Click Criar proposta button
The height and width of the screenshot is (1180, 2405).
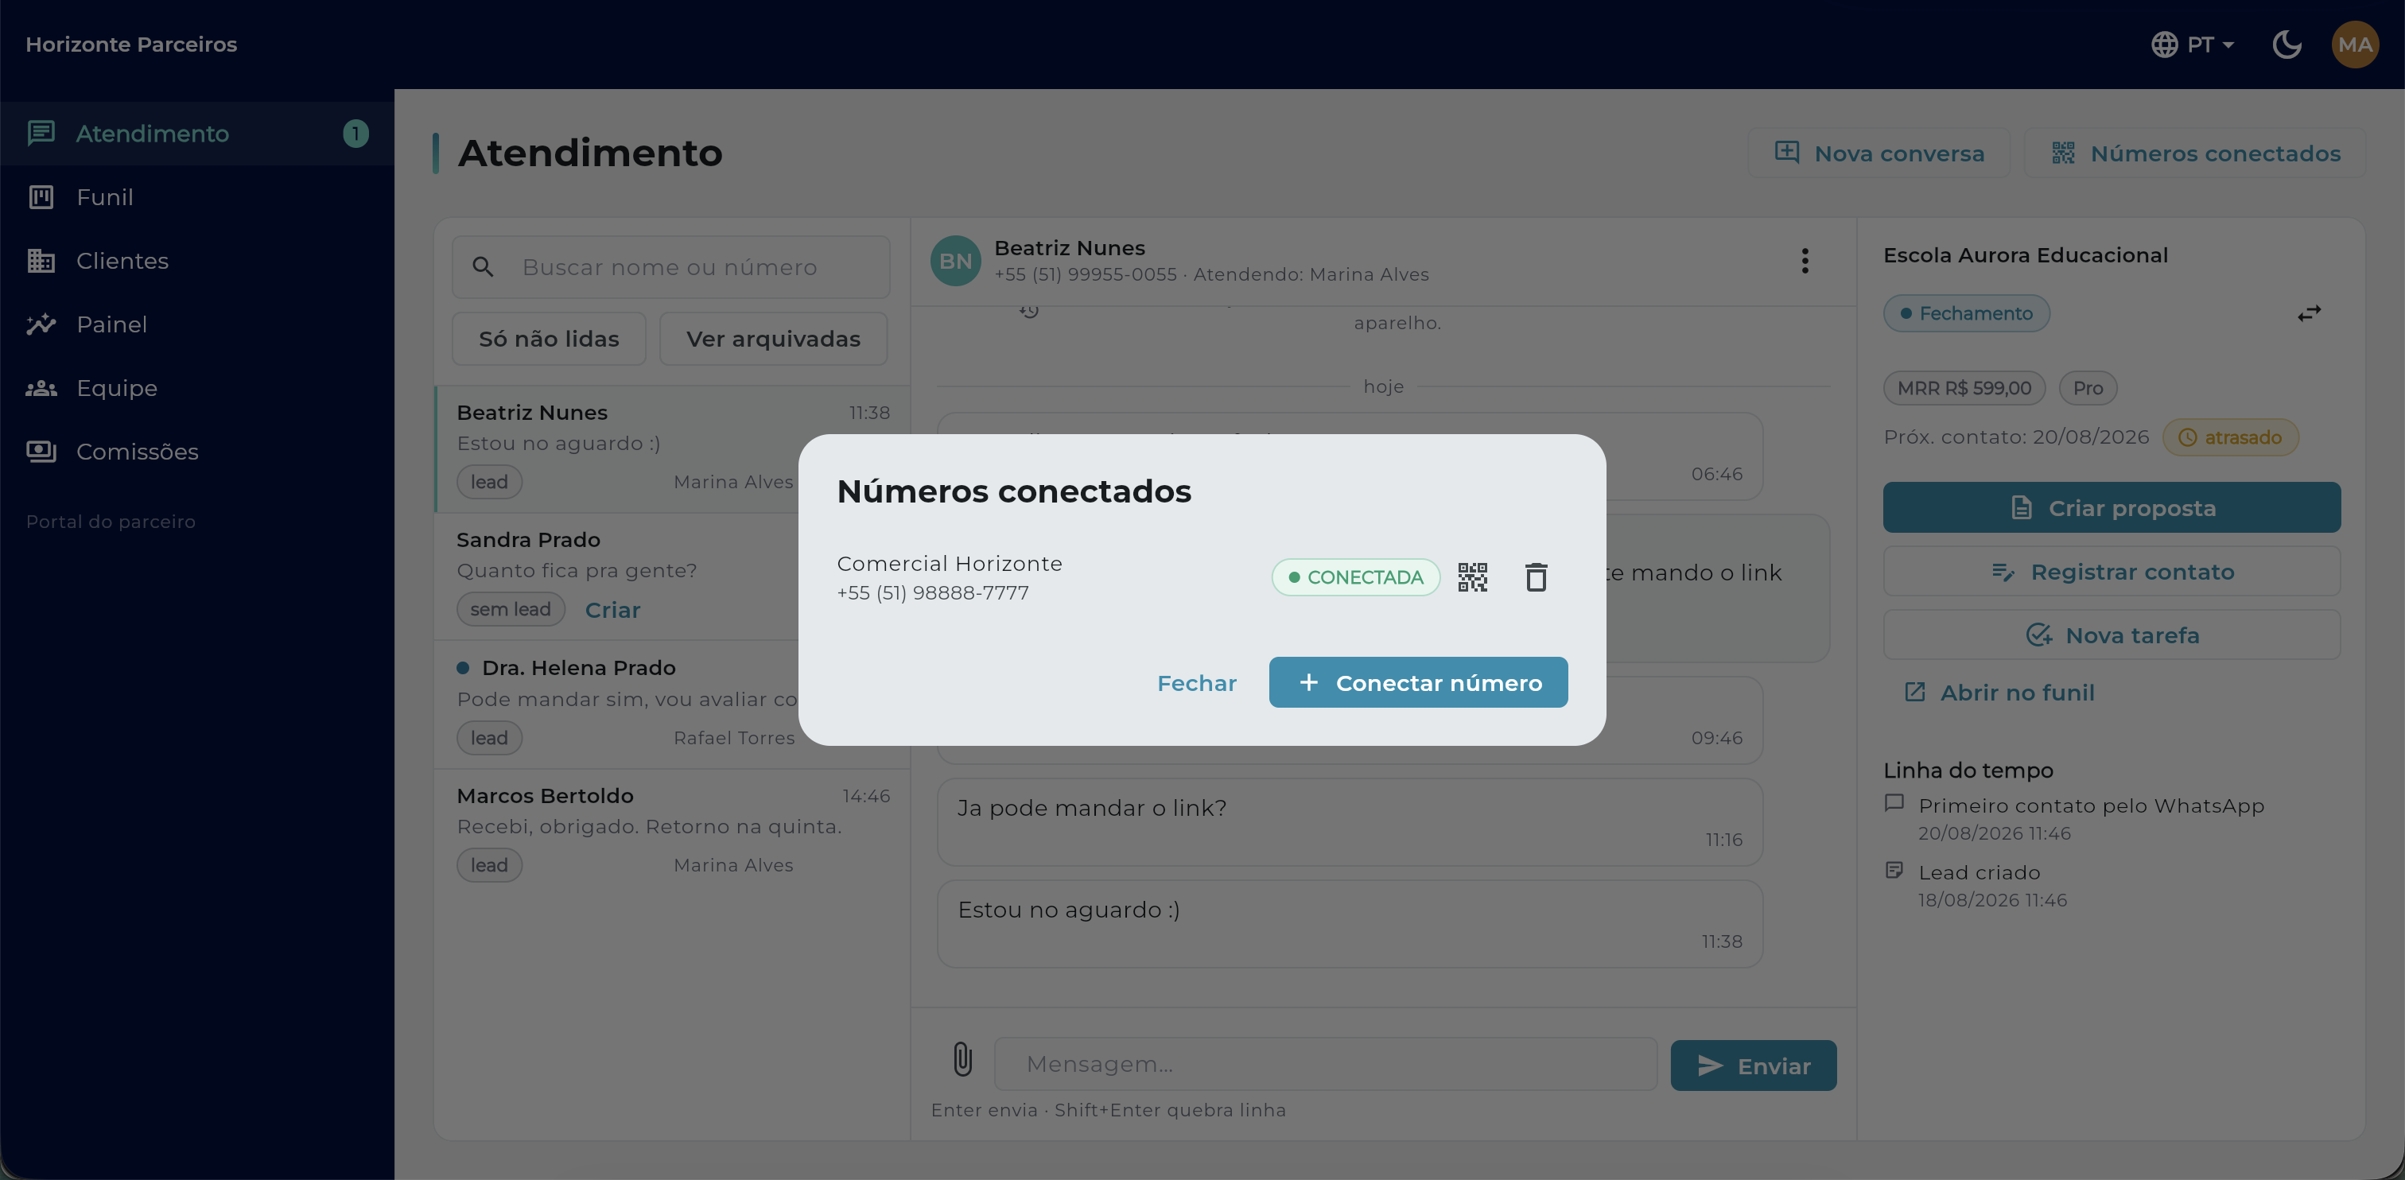[x=2111, y=508]
